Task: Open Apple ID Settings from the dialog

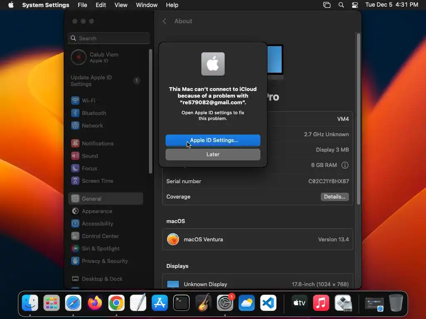Action: tap(213, 140)
